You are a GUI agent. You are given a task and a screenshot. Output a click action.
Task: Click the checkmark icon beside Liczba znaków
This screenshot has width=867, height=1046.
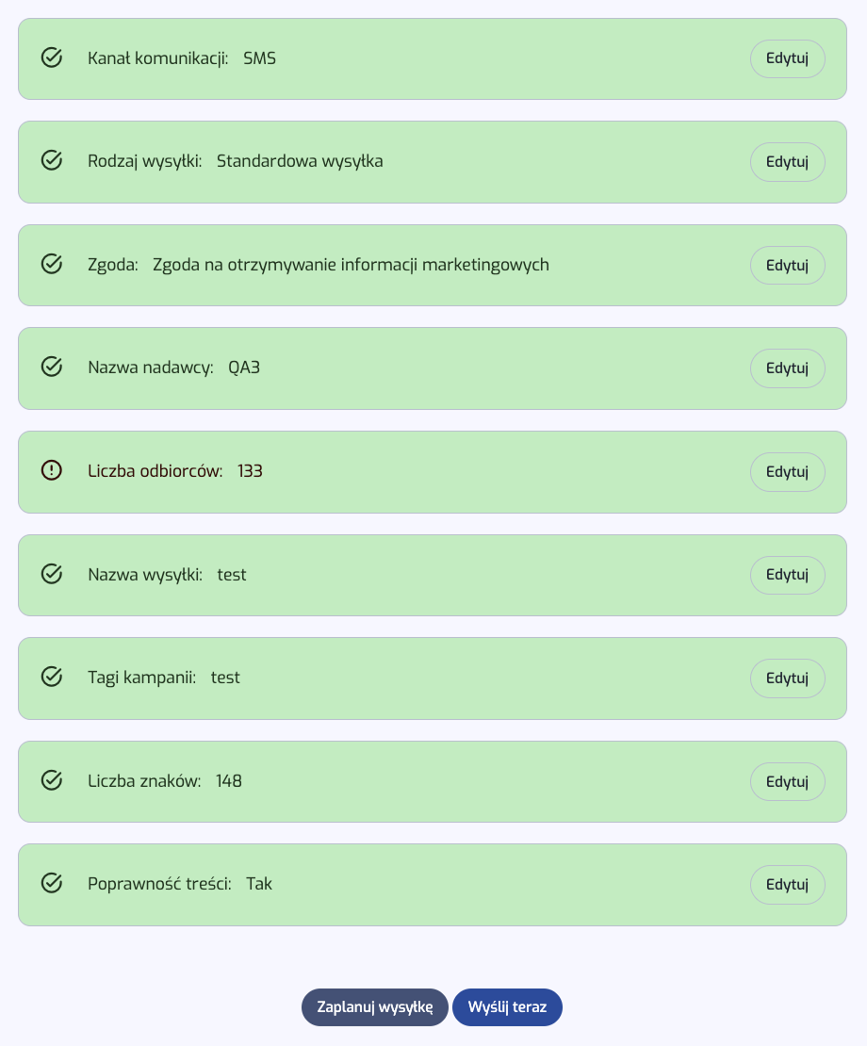[52, 780]
